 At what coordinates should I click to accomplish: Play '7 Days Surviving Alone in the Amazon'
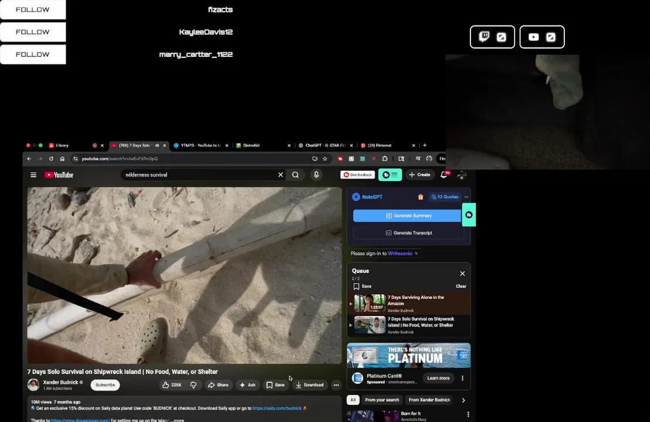409,304
